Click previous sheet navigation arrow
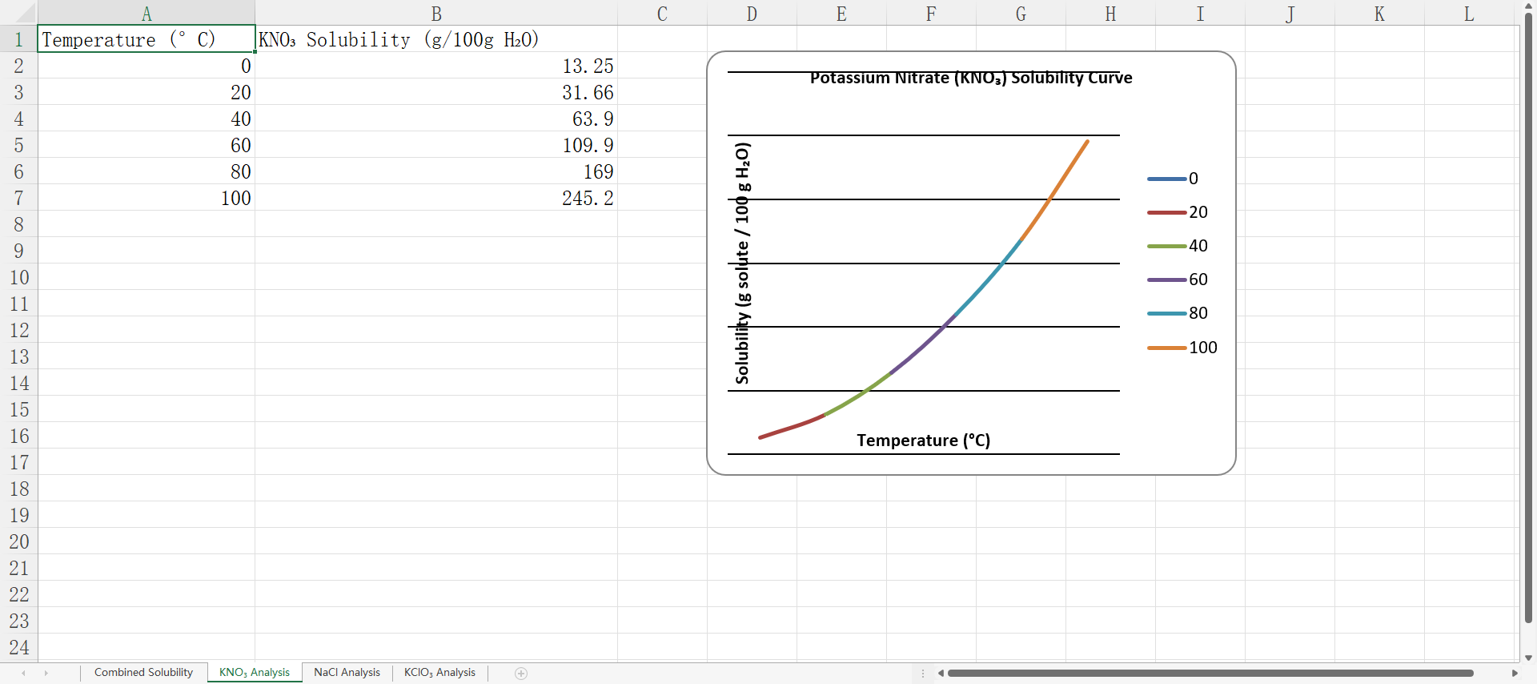Screen dimensions: 1537x684 click(23, 674)
